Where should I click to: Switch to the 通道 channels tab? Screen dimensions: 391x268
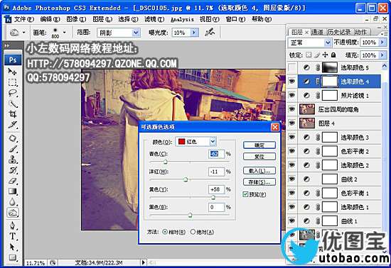(x=317, y=32)
